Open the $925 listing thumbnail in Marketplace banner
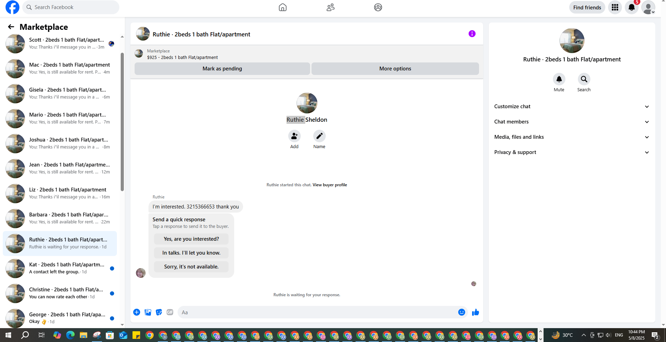 [x=139, y=53]
